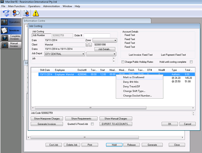
Task: Click Show Manpower Charges button
Action: tap(47, 118)
